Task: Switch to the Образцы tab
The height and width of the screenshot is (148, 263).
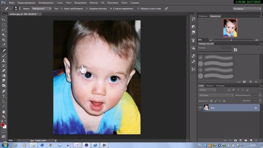Action: (203, 16)
